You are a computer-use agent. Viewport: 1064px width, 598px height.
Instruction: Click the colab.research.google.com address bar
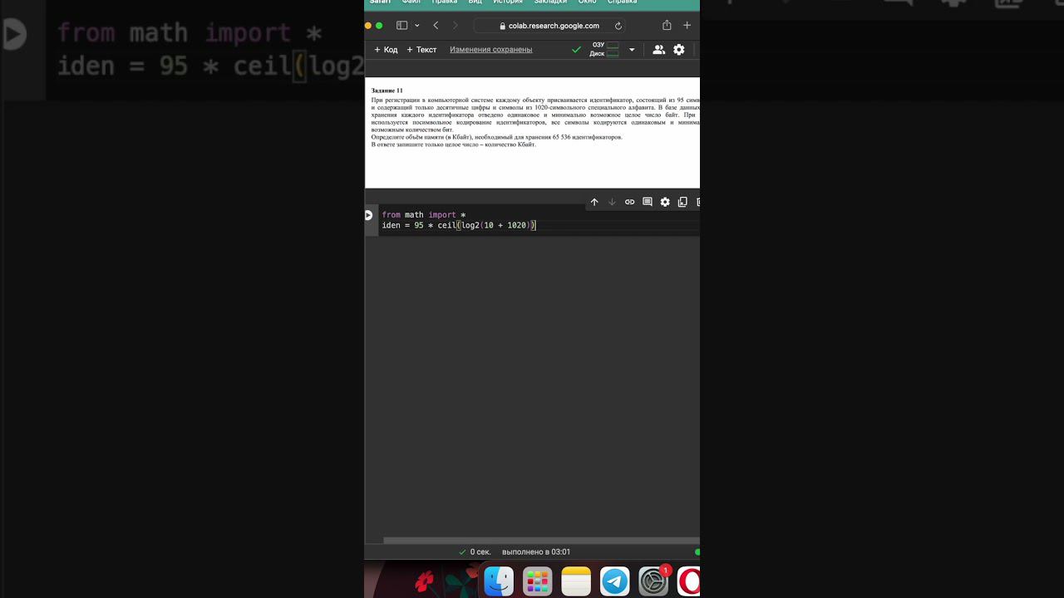(x=549, y=26)
